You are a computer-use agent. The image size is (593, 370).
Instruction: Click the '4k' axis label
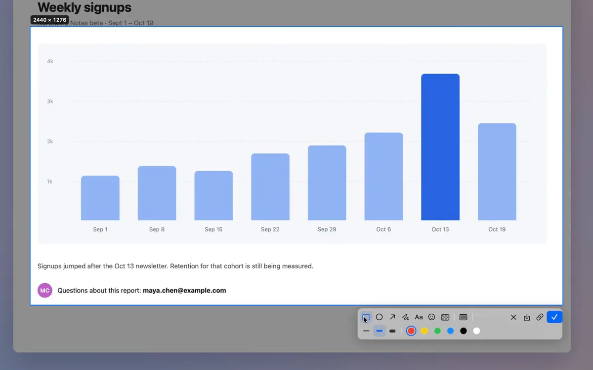50,61
